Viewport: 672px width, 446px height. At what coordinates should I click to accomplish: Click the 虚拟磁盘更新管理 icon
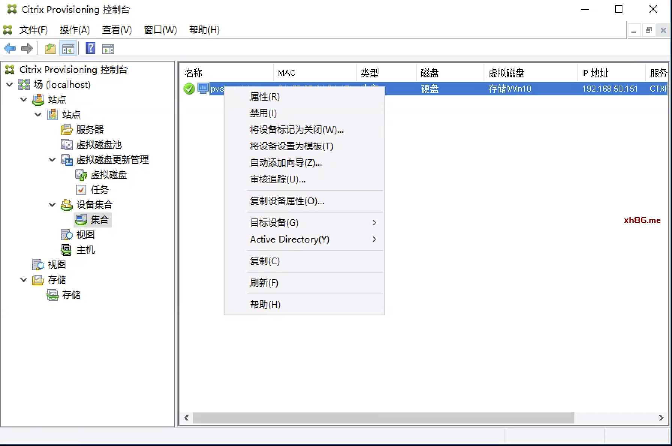pyautogui.click(x=67, y=160)
